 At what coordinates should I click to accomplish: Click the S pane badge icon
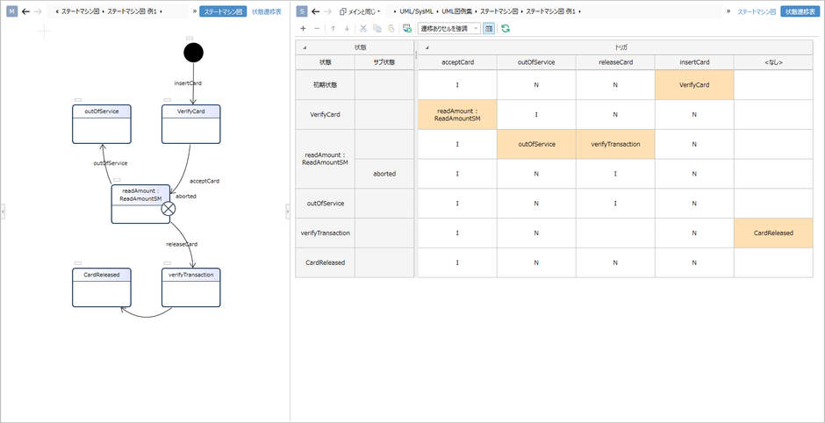[x=302, y=11]
